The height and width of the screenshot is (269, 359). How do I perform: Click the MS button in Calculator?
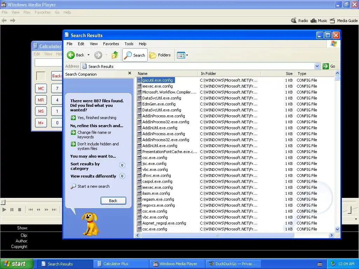[x=41, y=111]
